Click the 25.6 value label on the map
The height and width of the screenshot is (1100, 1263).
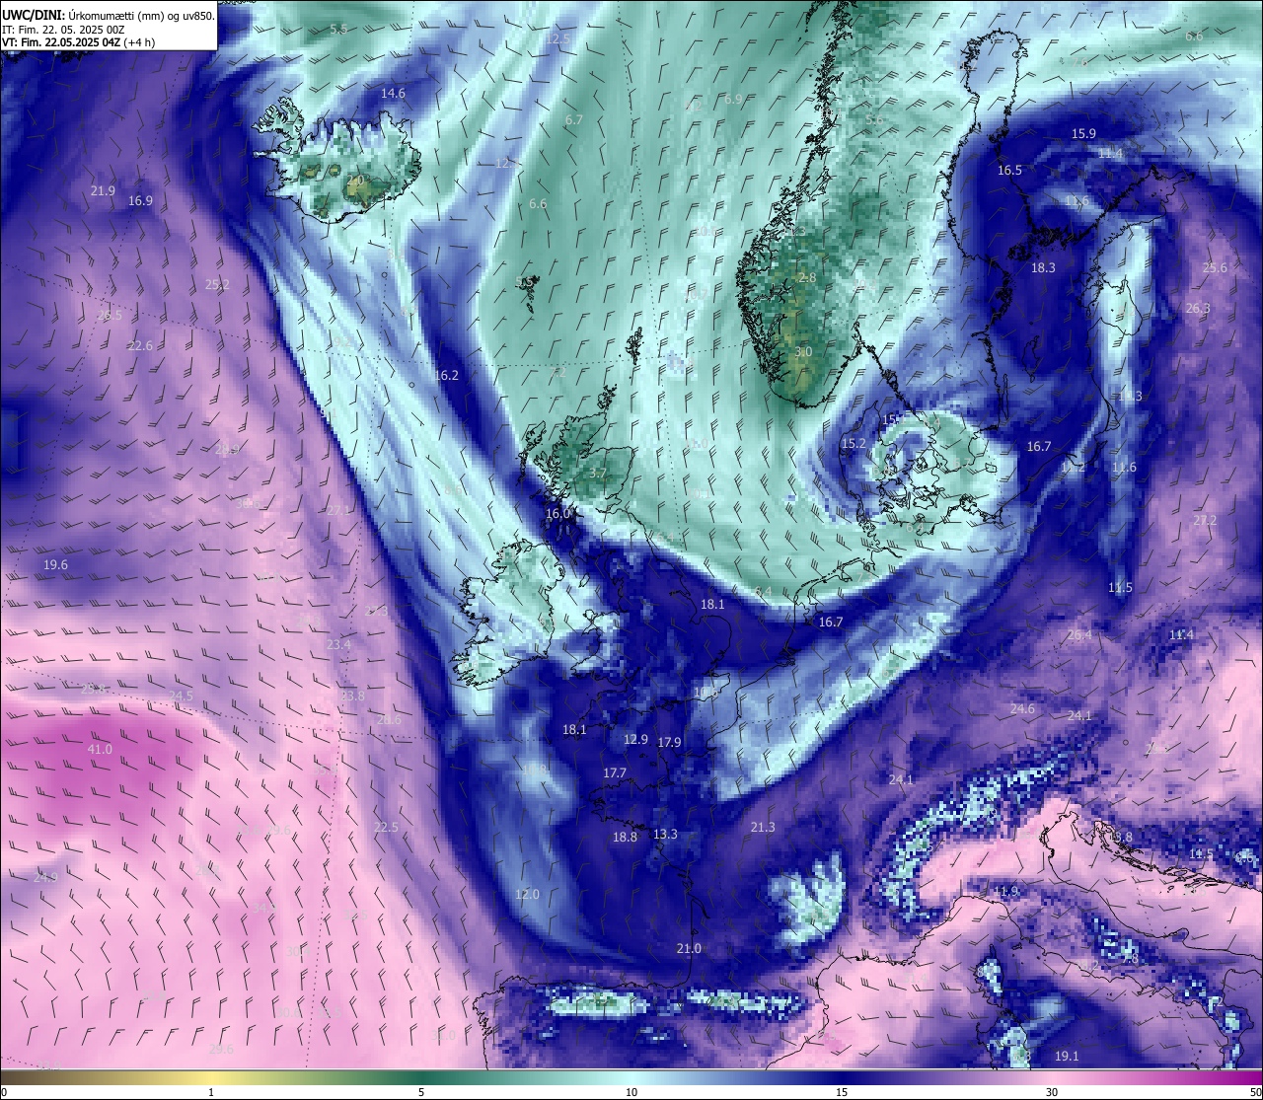point(1215,268)
